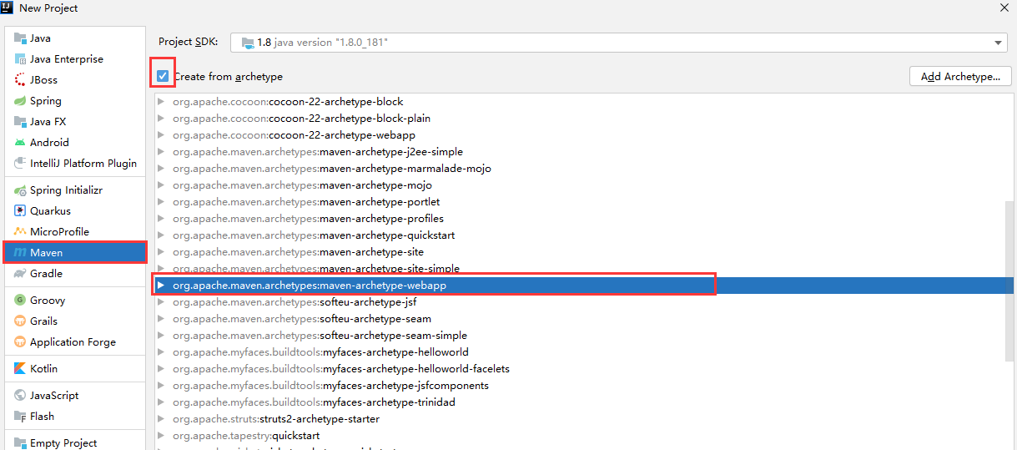Click the Quarkus icon
The height and width of the screenshot is (450, 1017).
20,211
